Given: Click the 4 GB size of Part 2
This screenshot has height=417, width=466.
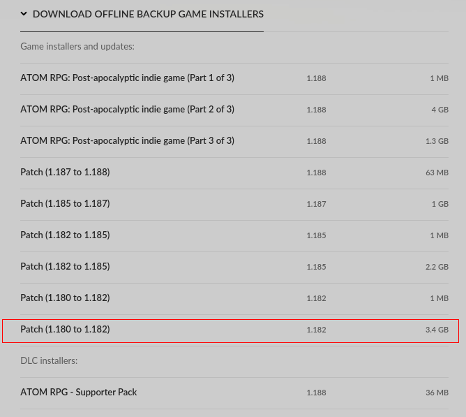Looking at the screenshot, I should coord(440,110).
